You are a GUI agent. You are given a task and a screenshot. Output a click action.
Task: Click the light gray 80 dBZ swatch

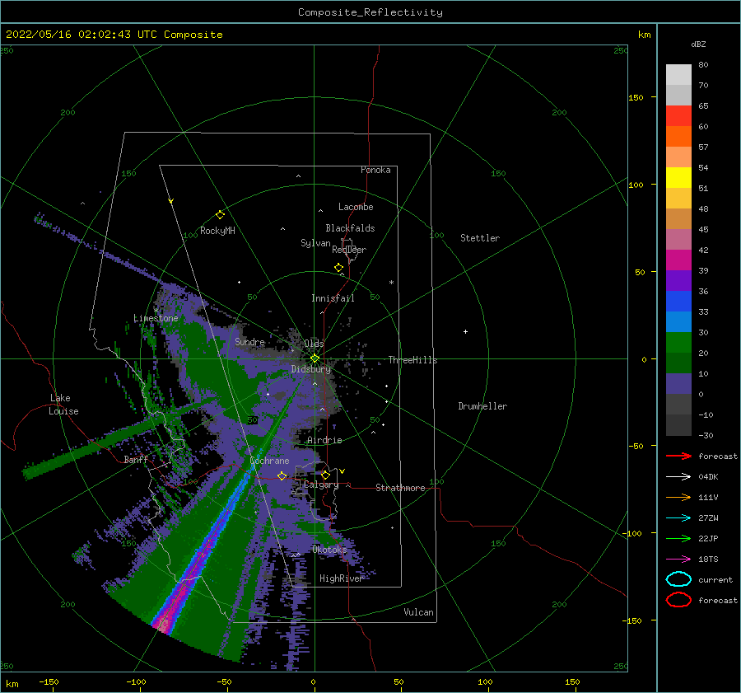click(678, 74)
